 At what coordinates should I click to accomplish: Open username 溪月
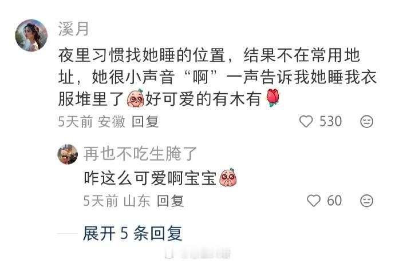pyautogui.click(x=73, y=29)
